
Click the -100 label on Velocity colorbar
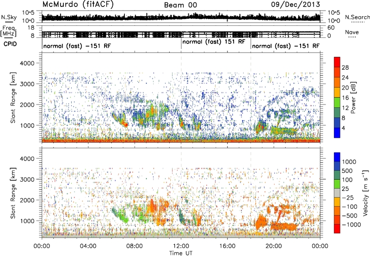[350, 207]
